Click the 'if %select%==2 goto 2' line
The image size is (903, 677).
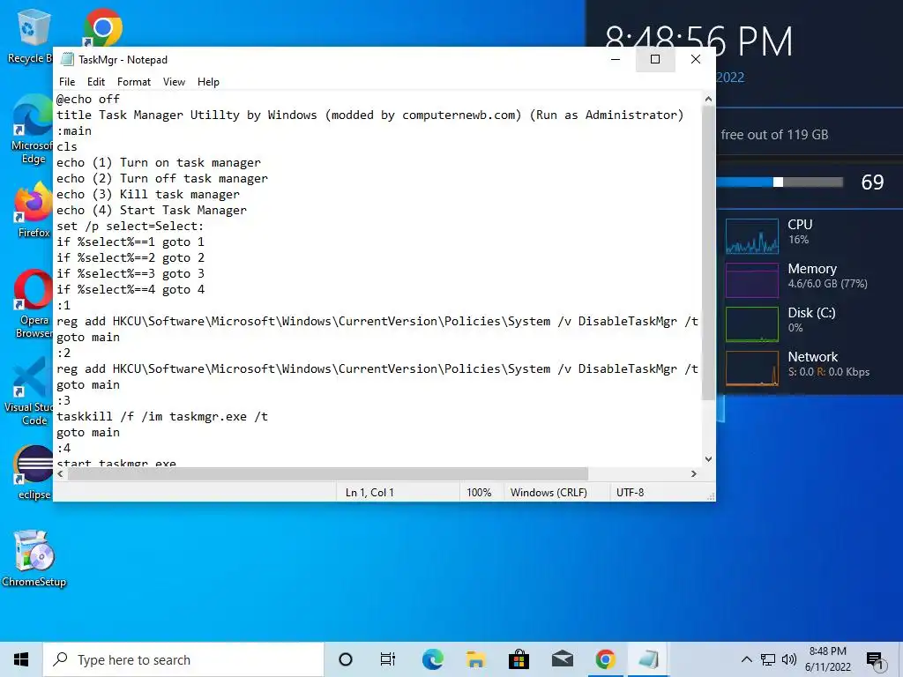click(x=131, y=258)
